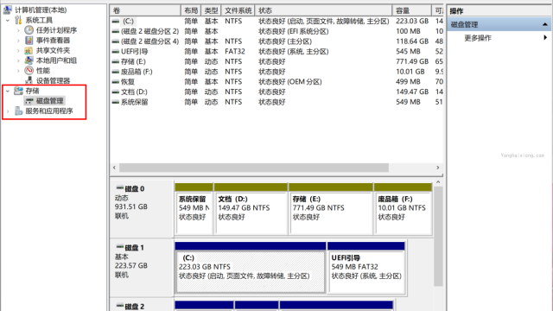Click the volume icon beside 文档 (D:) row

click(115, 92)
